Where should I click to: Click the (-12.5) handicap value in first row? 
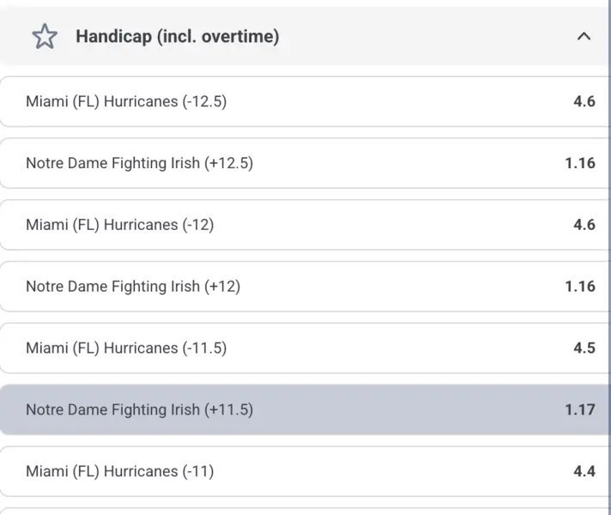pos(204,101)
